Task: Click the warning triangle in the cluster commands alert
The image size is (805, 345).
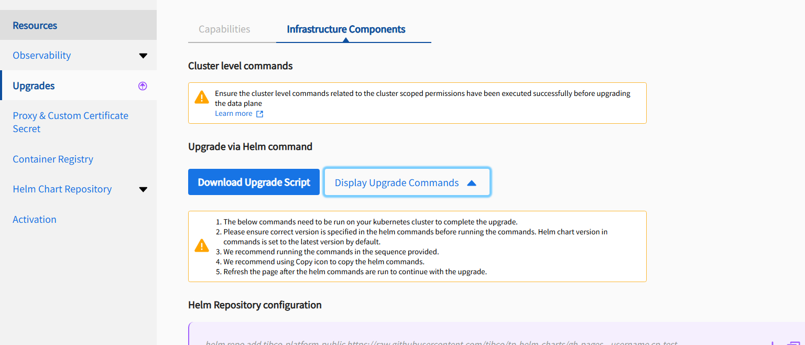Action: pyautogui.click(x=202, y=98)
